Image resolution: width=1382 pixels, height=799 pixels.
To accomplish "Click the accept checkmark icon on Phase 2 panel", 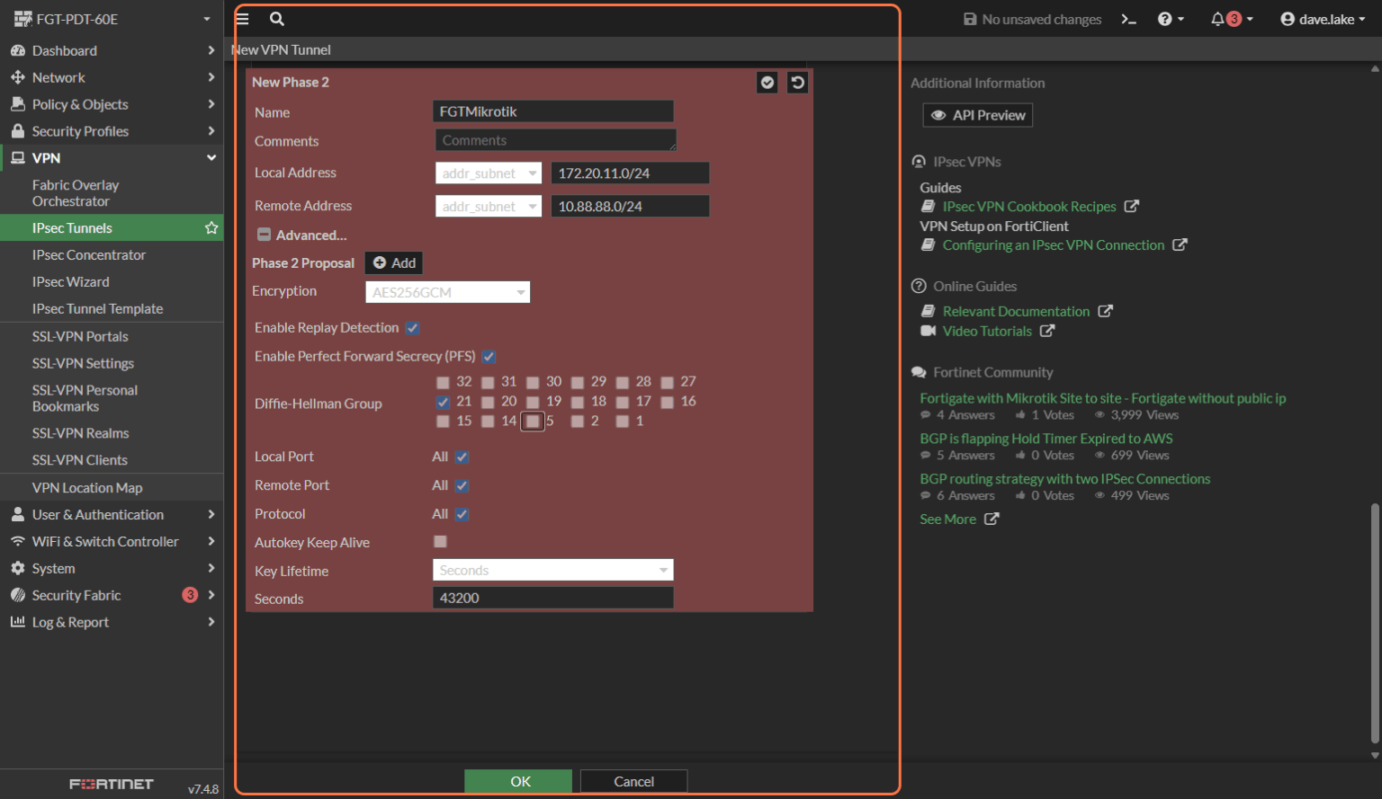I will pyautogui.click(x=767, y=82).
